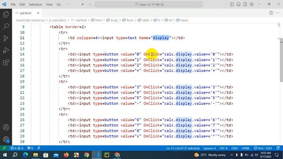This screenshot has height=159, width=283.
Task: Toggle the Secondary Side Bar layout icon
Action: (x=245, y=4)
